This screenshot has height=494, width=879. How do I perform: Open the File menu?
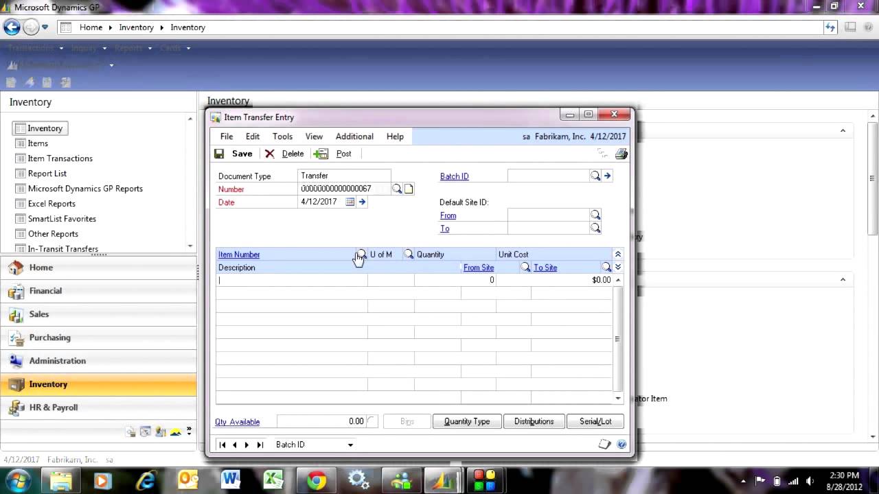pyautogui.click(x=227, y=137)
